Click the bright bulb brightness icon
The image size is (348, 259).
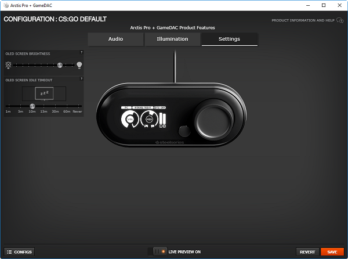[x=79, y=65]
